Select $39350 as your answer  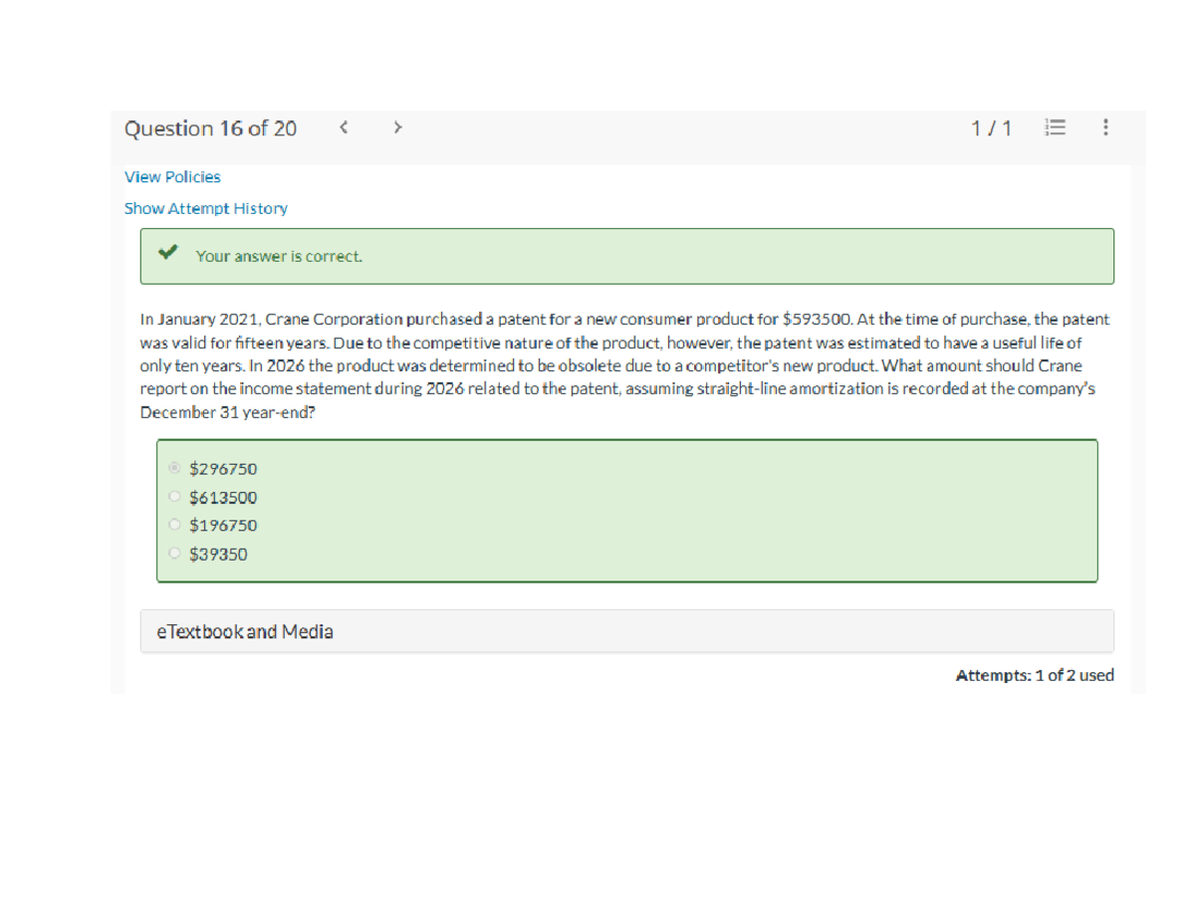point(173,553)
